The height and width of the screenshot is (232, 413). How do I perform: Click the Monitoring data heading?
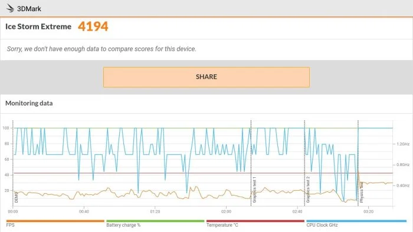click(x=29, y=103)
